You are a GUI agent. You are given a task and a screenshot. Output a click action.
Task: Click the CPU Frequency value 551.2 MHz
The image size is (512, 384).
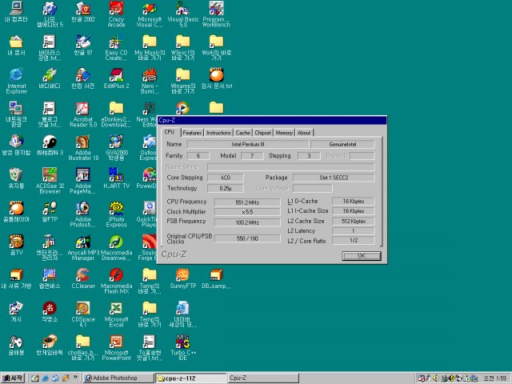(x=247, y=202)
